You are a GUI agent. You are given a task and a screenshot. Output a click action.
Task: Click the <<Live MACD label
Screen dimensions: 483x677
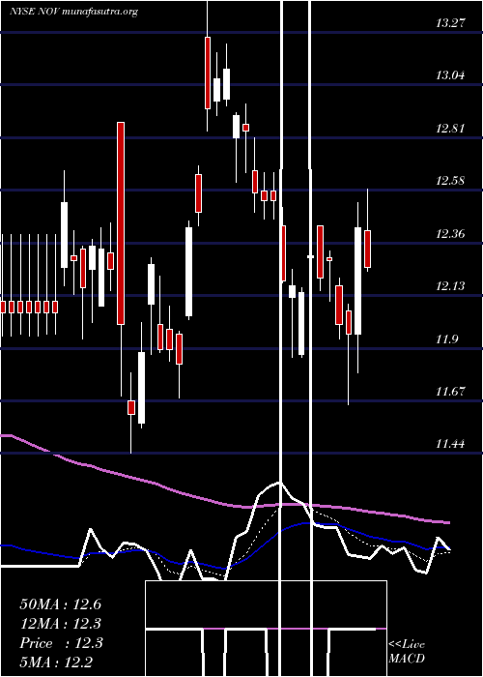pos(407,652)
